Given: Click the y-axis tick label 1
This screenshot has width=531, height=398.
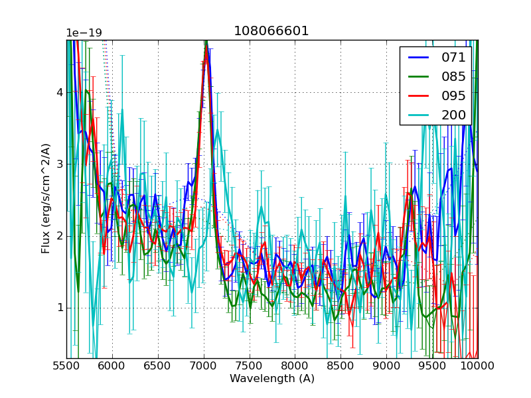Looking at the screenshot, I should 60,308.
